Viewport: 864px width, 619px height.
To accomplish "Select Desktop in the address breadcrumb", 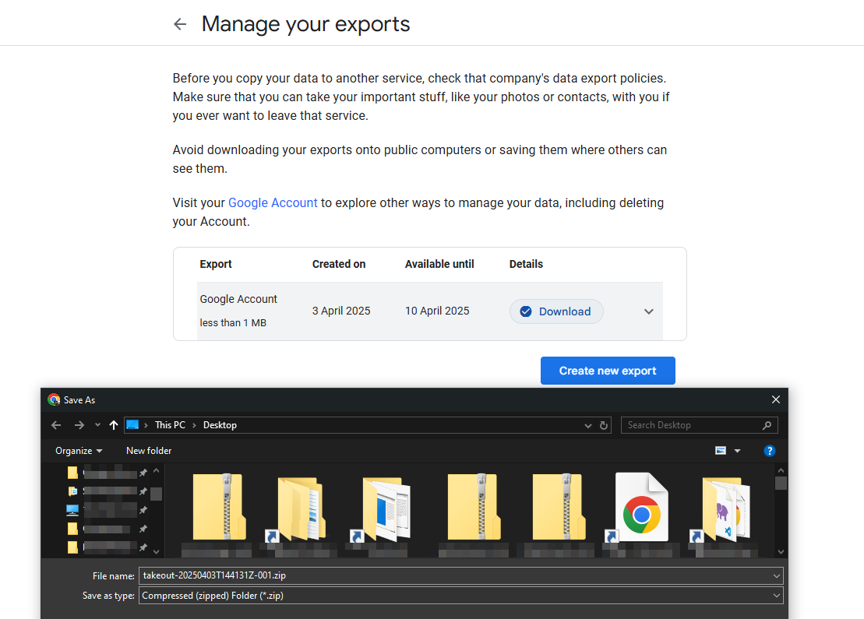I will [220, 425].
